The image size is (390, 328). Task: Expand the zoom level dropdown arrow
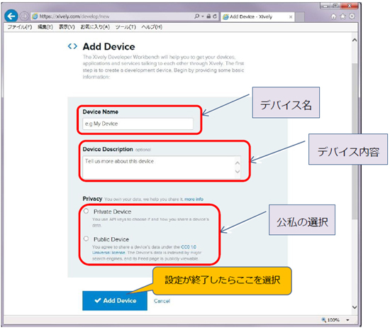pos(347,319)
